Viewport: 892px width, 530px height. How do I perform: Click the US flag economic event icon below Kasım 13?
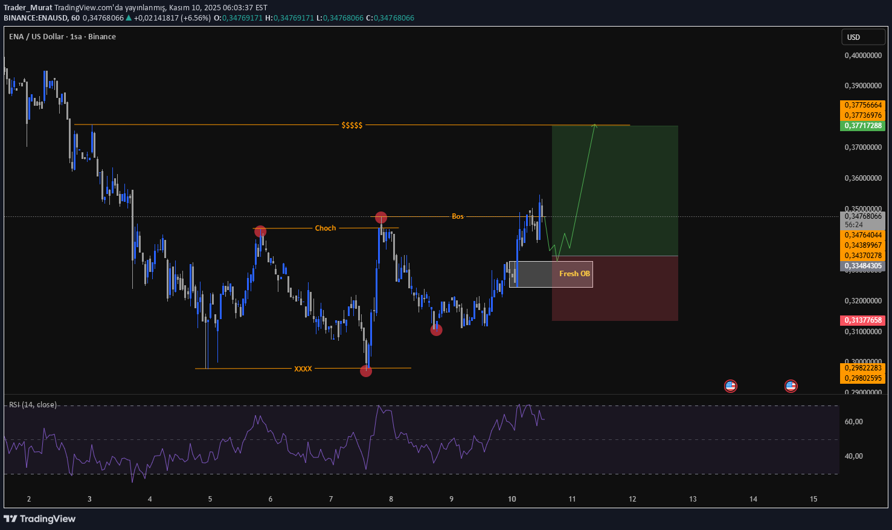(731, 386)
